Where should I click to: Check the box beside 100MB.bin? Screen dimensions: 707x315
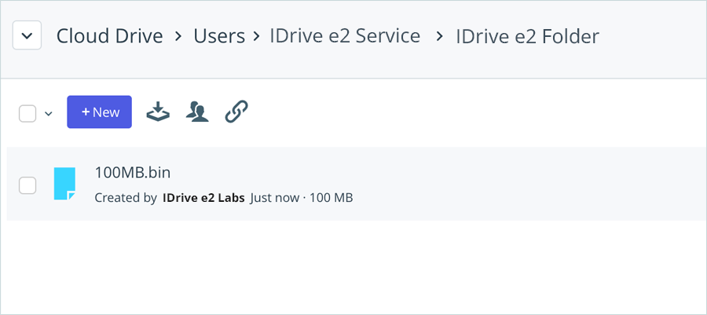coord(27,185)
